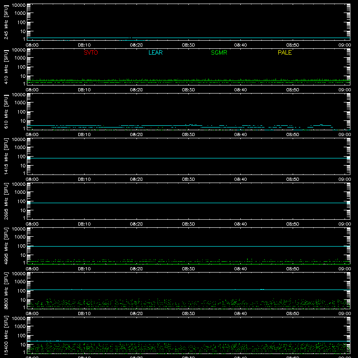Viewport: 358px width, 358px height.
Task: Click the 10000 y-axis value in 4995 MHz panel
Action: tap(19, 229)
